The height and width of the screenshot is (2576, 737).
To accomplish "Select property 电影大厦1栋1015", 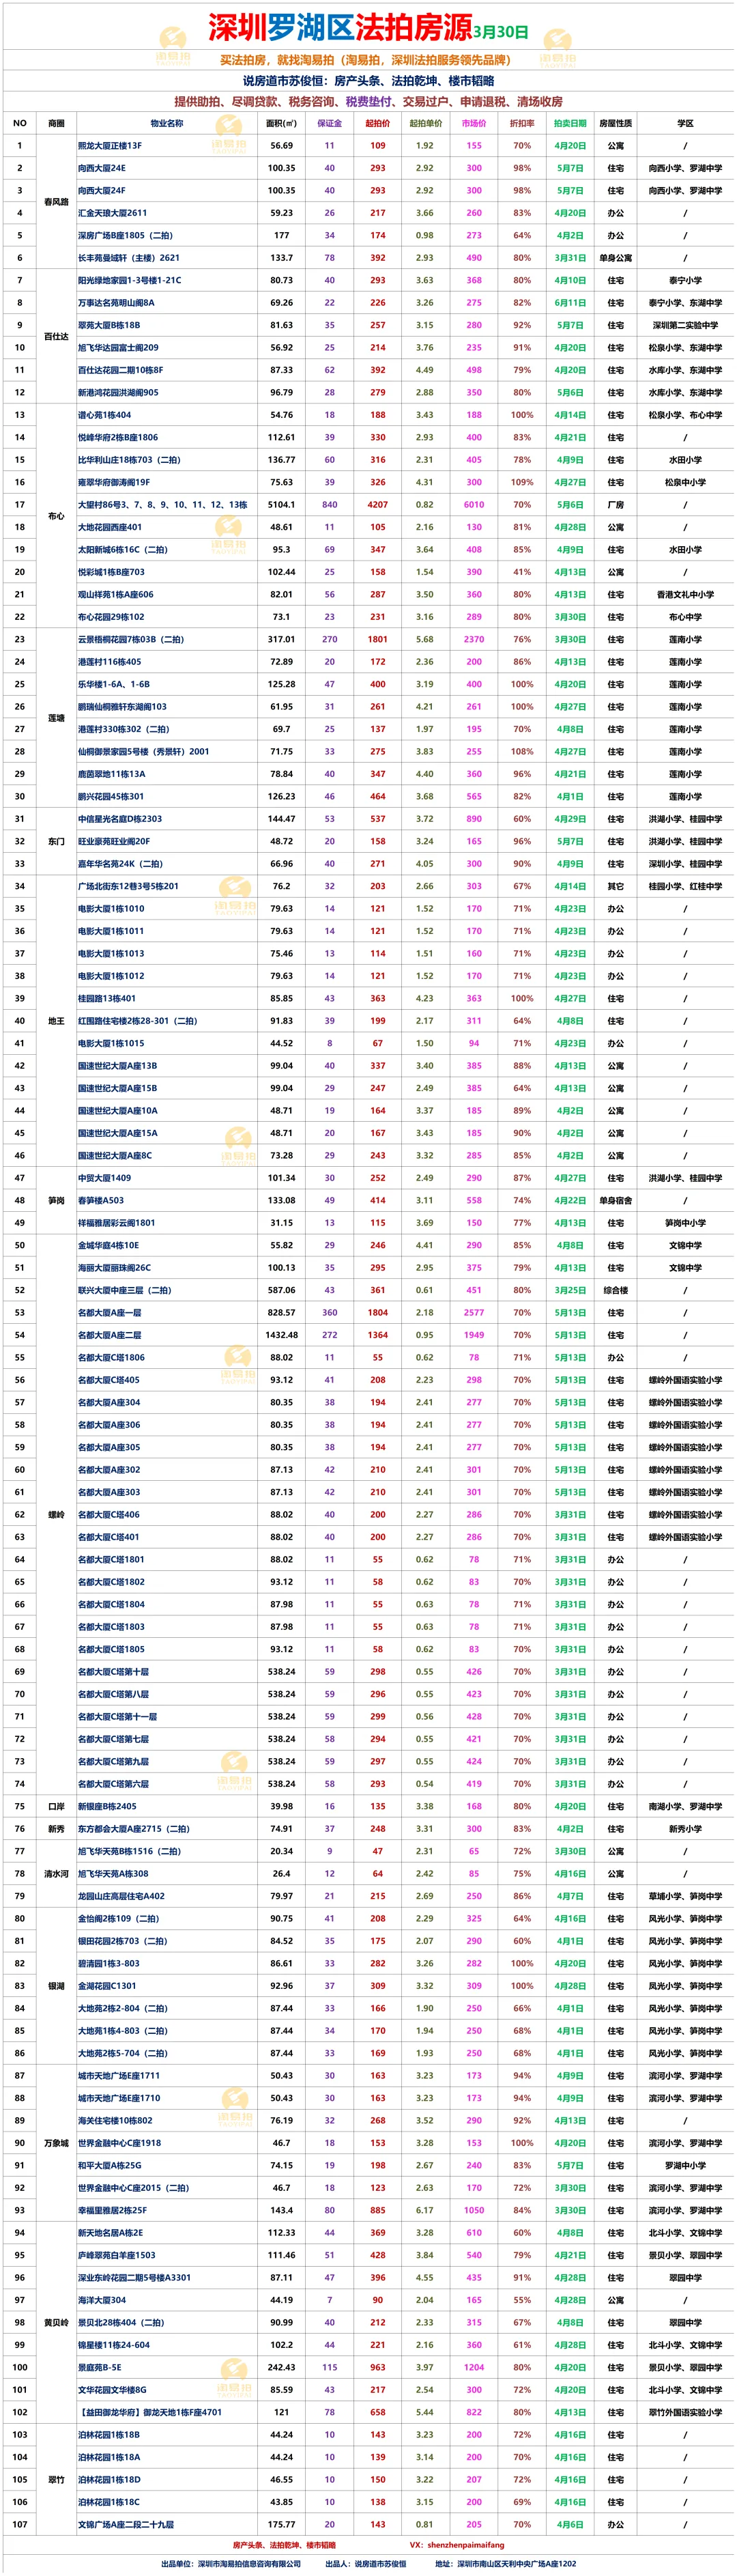I will pyautogui.click(x=111, y=1043).
